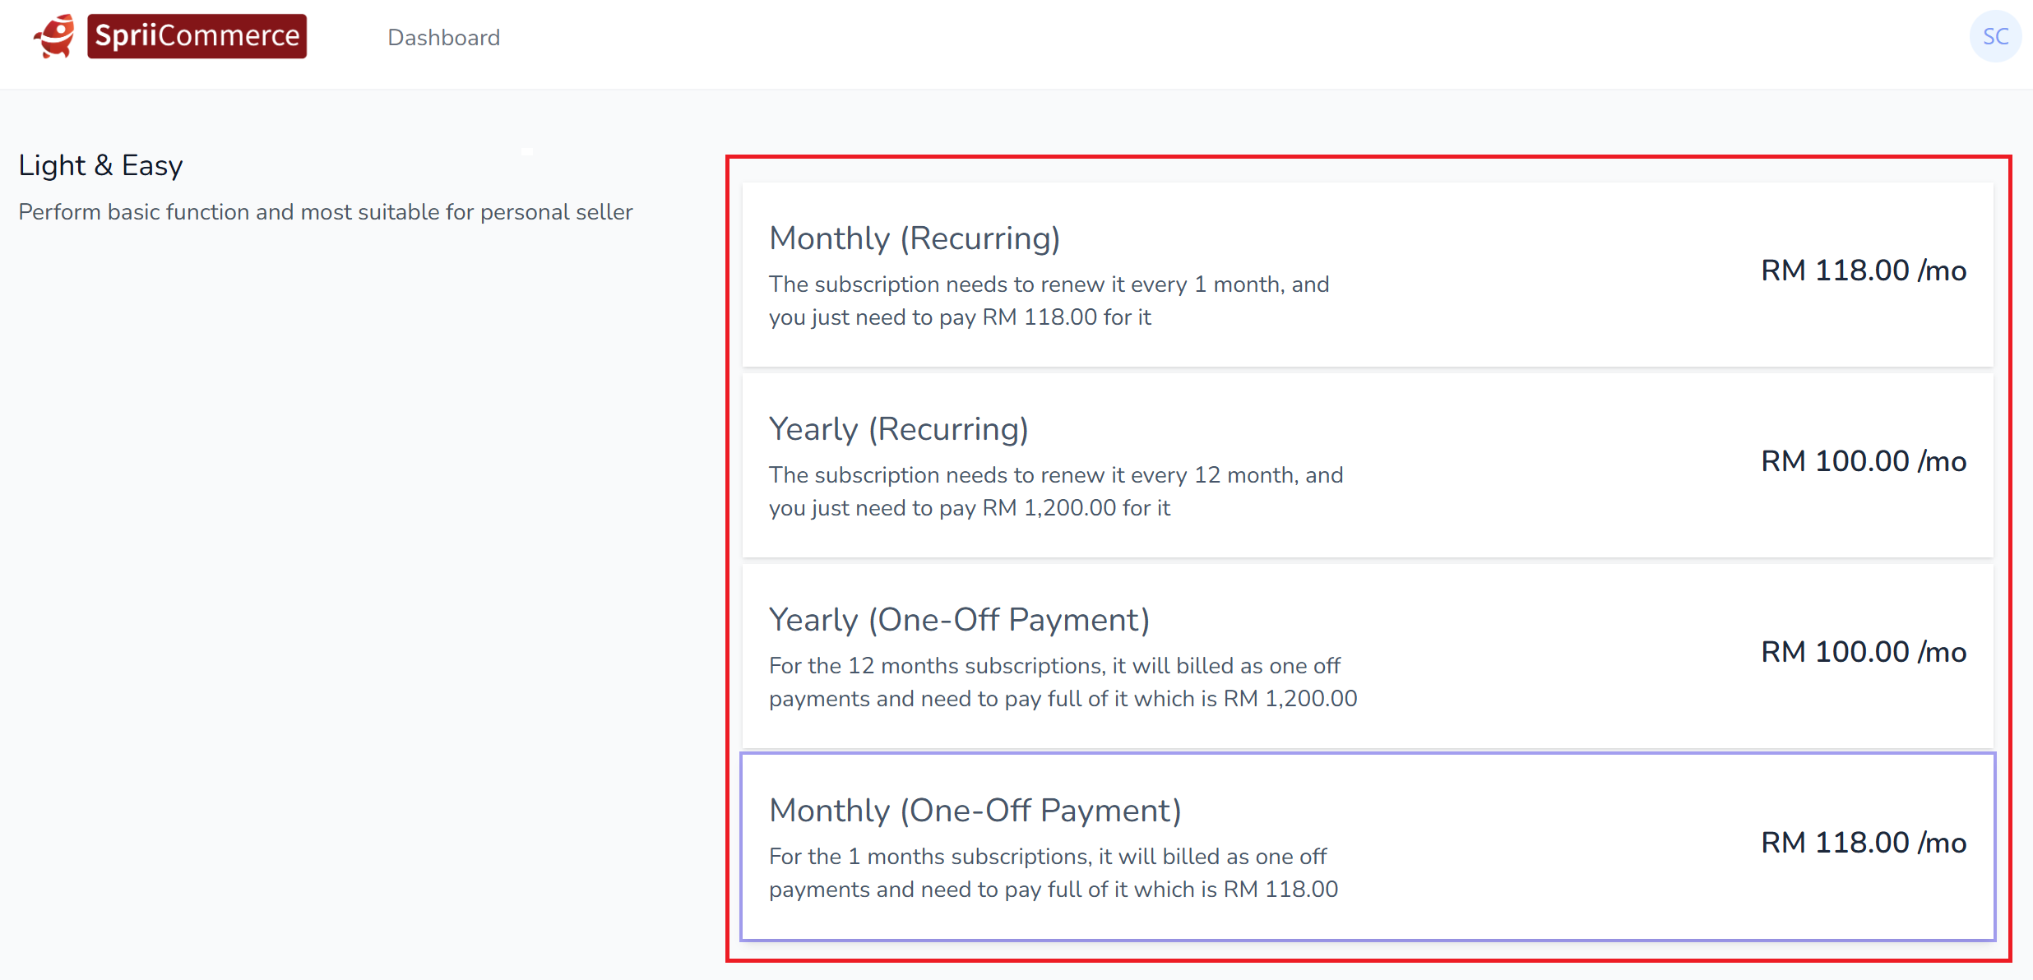Click the personal seller description text
Image resolution: width=2033 pixels, height=980 pixels.
[x=326, y=212]
